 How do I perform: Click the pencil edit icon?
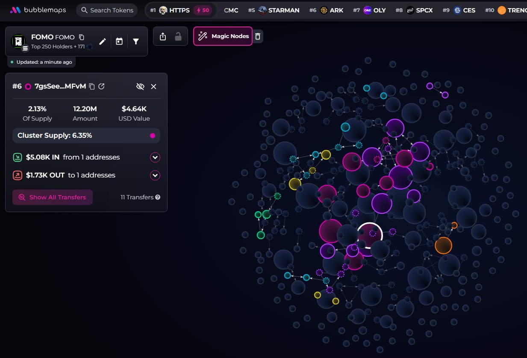tap(102, 41)
